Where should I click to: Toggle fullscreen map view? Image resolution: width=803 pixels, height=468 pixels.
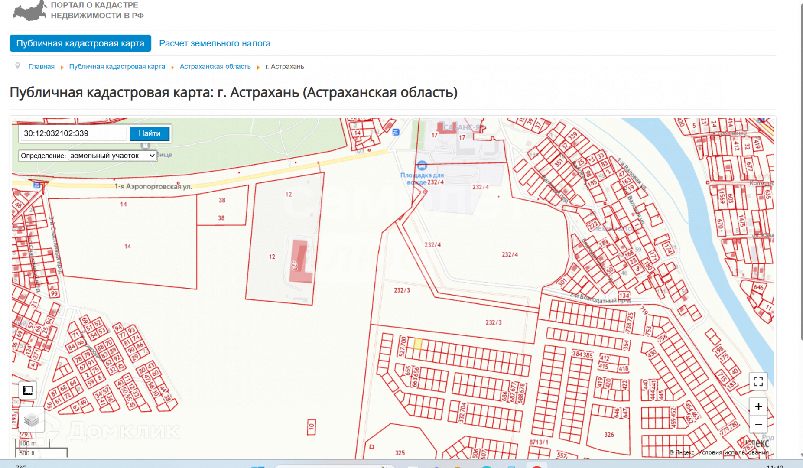pos(758,381)
